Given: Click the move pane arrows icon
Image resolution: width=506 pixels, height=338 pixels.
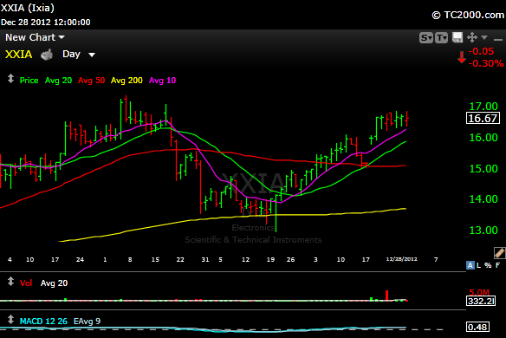Looking at the screenshot, I should pos(472,37).
